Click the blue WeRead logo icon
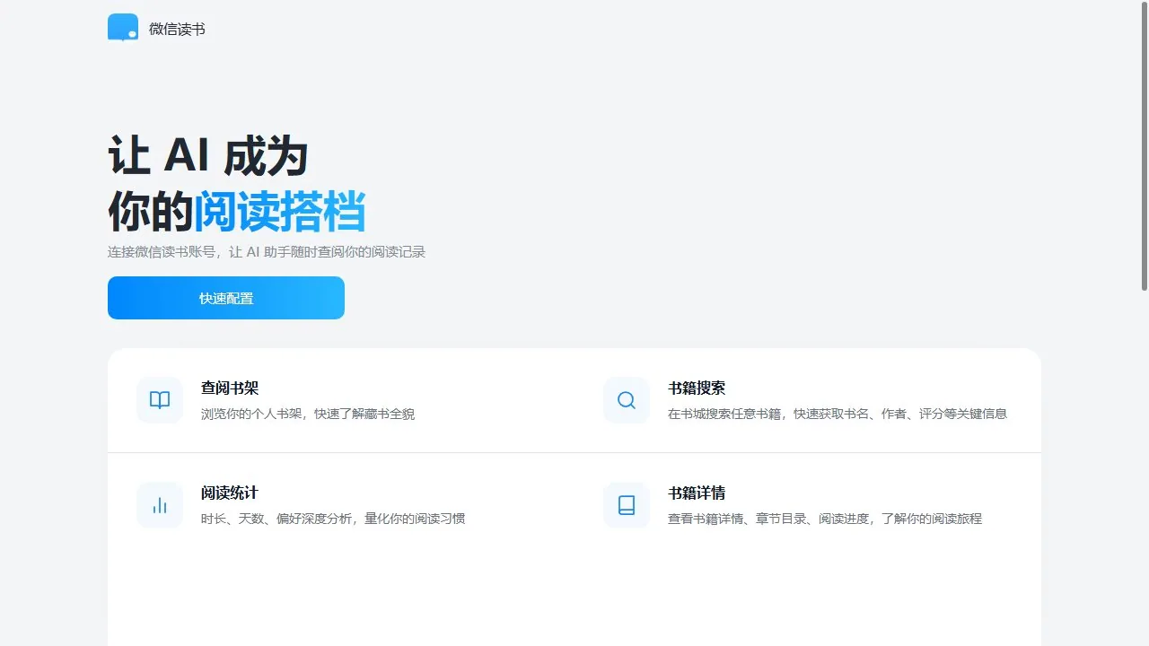This screenshot has width=1149, height=646. point(123,28)
